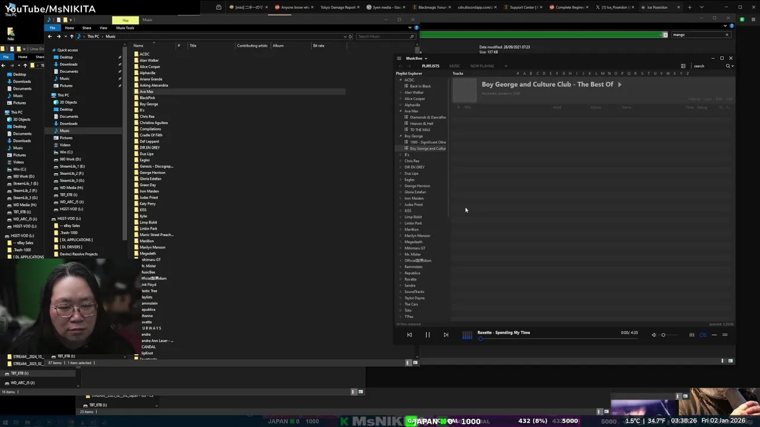Open the File menu in Explorer
Screen dimensions: 760x427
pyautogui.click(x=53, y=28)
